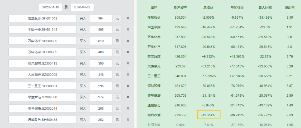Remove the 中国平安.SH601318 row with its X icon
This screenshot has width=301, height=128.
128,29
